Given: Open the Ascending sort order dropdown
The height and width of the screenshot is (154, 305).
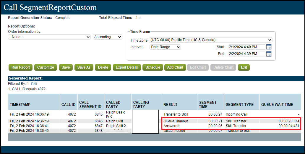Looking at the screenshot, I should (x=108, y=37).
